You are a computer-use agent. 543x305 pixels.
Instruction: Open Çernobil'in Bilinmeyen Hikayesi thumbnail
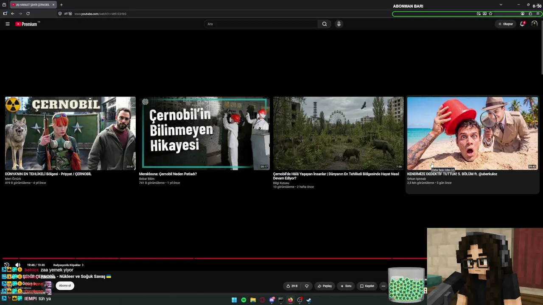204,133
